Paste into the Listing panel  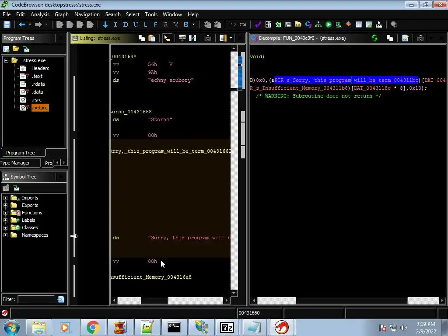point(152,38)
